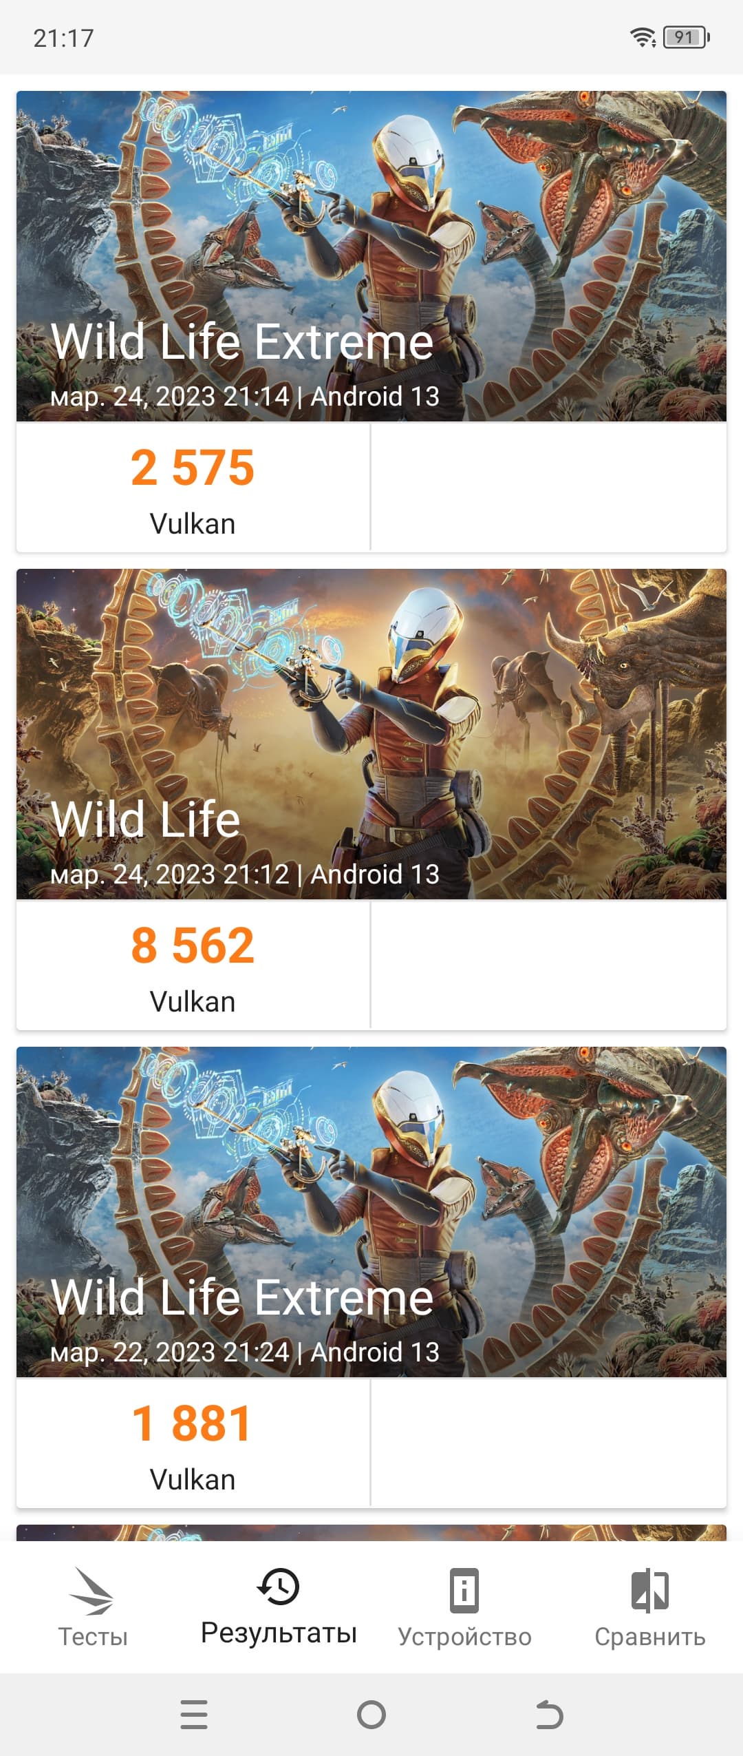Screen dimensions: 743x1756
Task: Open Wild Life Extreme result from March 22
Action: coord(371,1211)
